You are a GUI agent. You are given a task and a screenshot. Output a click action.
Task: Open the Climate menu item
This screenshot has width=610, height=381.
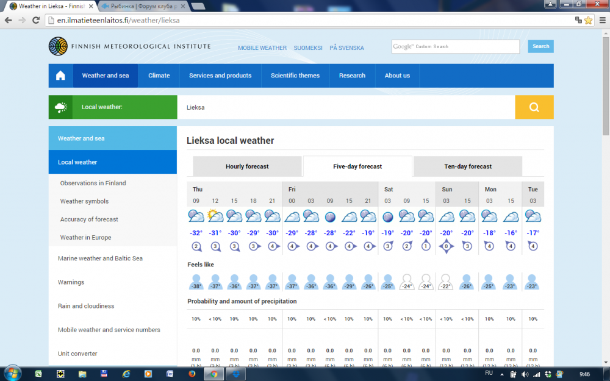click(159, 76)
